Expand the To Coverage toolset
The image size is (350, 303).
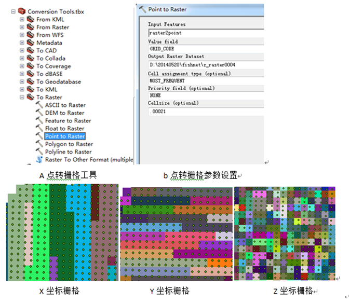[22, 66]
